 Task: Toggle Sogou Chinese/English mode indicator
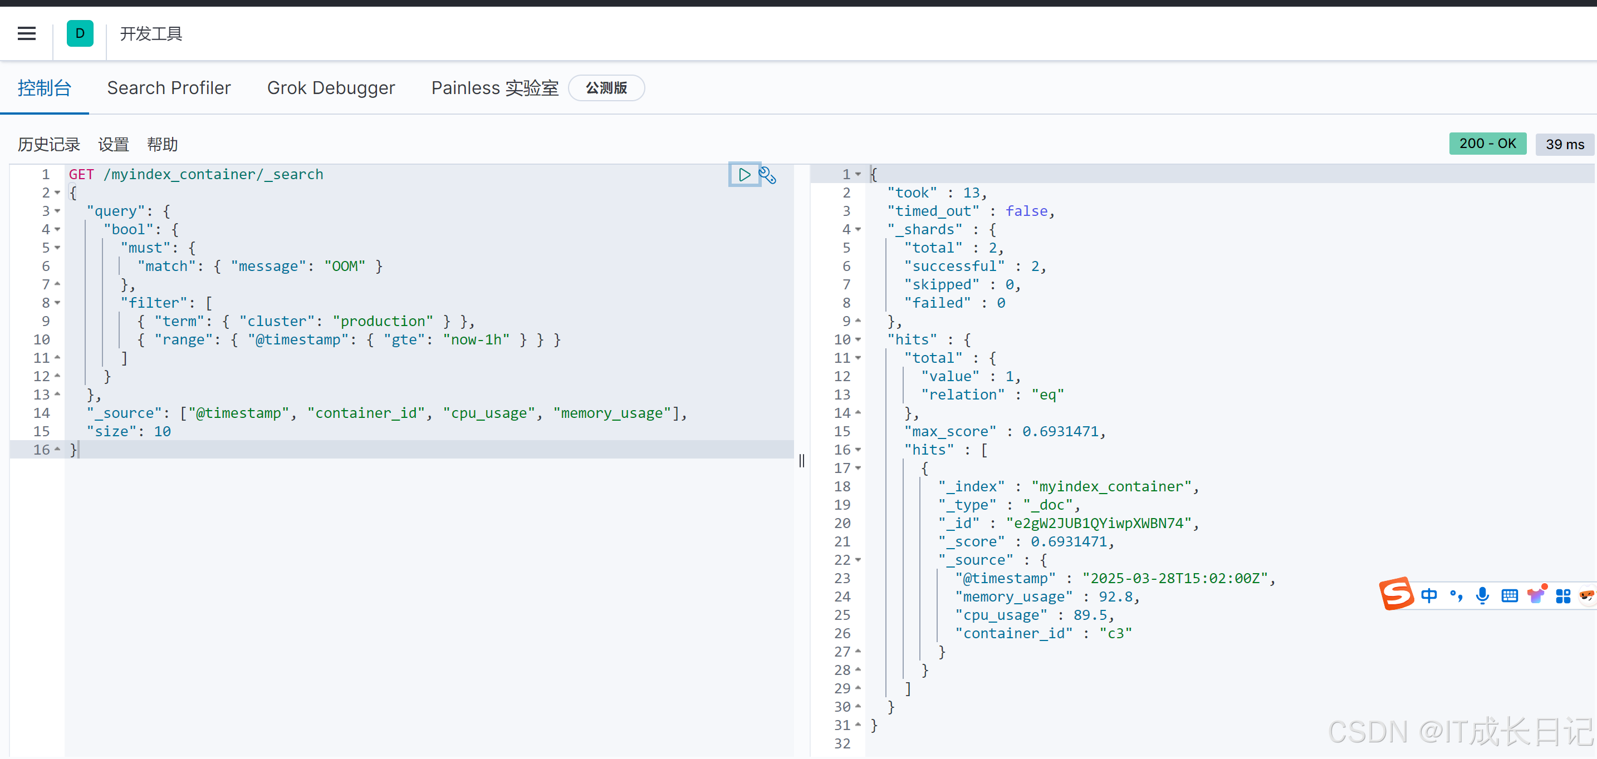coord(1429,595)
